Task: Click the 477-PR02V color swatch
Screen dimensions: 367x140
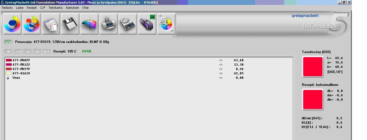Action: click(x=9, y=60)
